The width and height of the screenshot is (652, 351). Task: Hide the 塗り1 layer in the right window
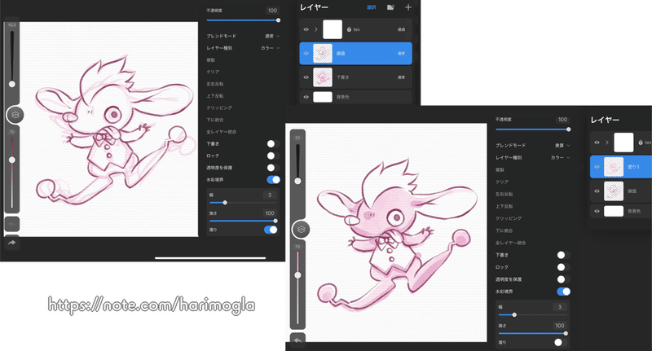(x=597, y=167)
